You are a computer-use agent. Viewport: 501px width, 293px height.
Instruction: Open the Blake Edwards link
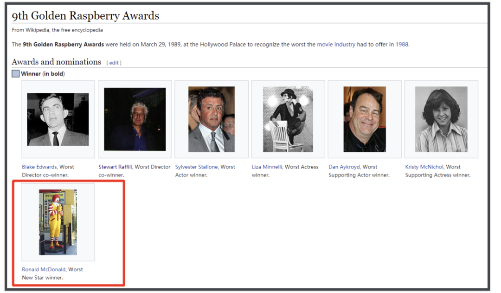pyautogui.click(x=39, y=167)
